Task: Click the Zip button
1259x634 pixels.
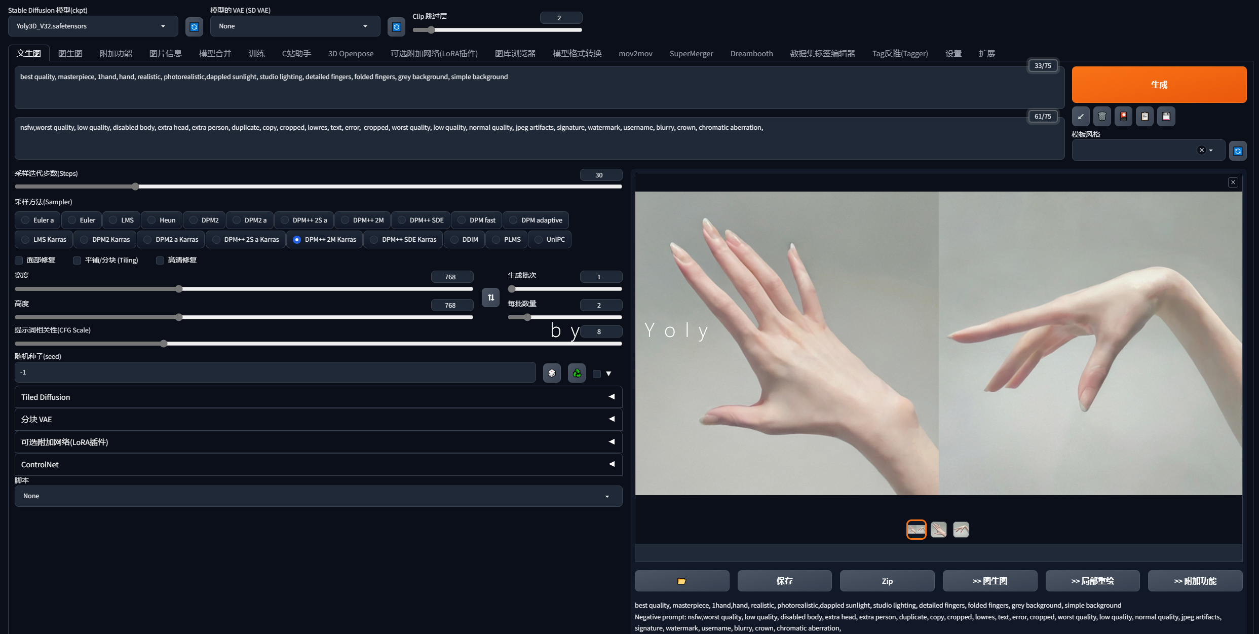Action: [x=887, y=581]
